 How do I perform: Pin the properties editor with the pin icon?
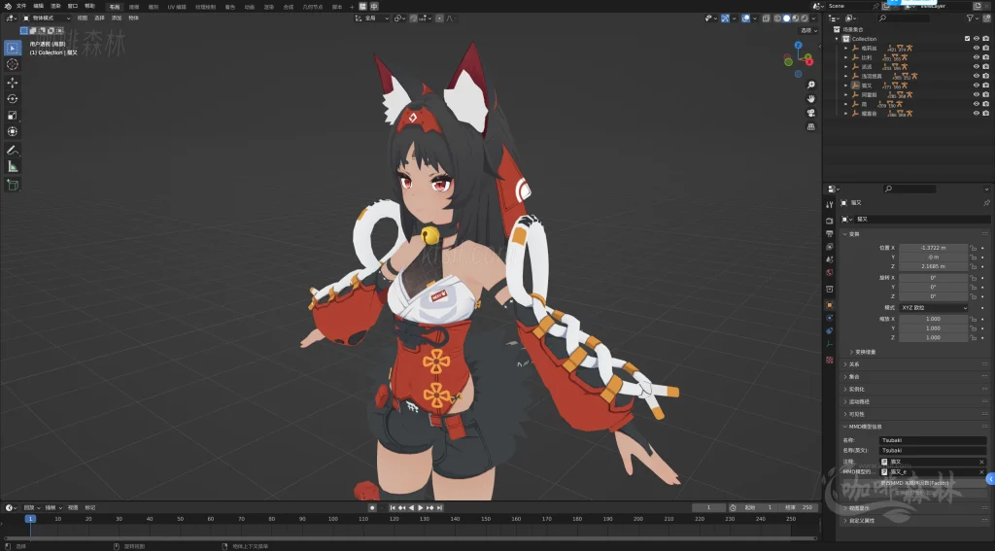tap(986, 202)
